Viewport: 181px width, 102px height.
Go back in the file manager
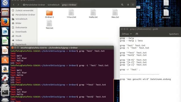(14, 5)
